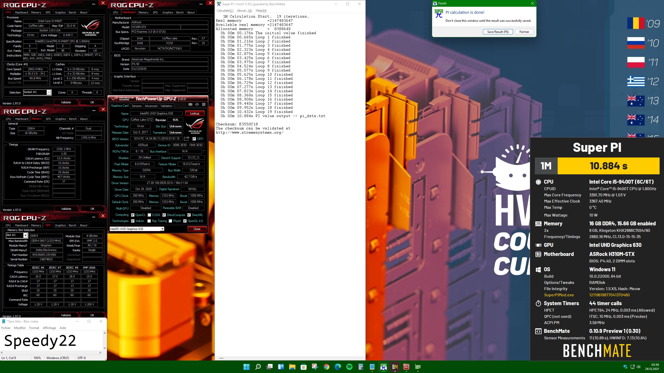This screenshot has width=664, height=373.
Task: Open Google Chrome from taskbar
Action: (x=327, y=367)
